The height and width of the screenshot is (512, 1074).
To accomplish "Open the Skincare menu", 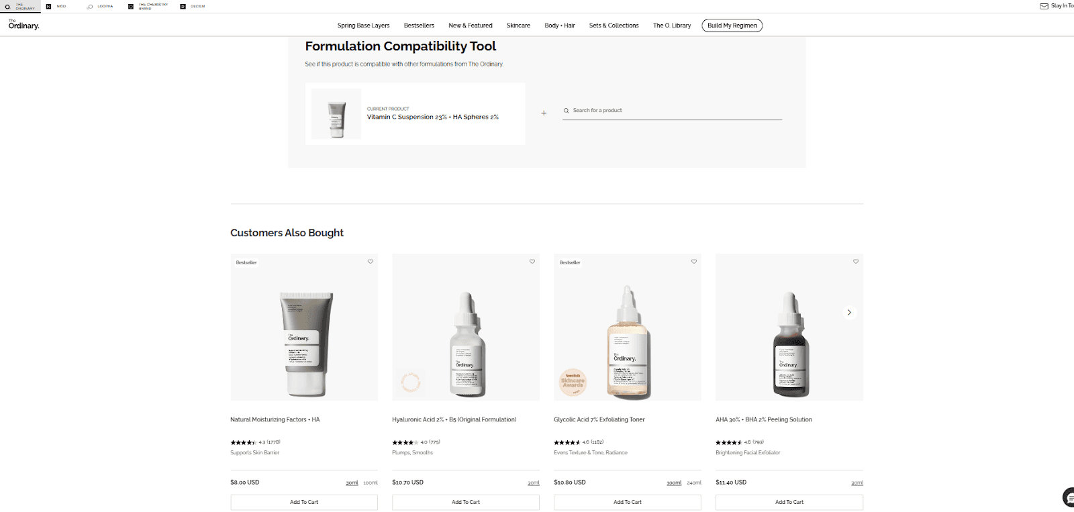I will tap(518, 25).
